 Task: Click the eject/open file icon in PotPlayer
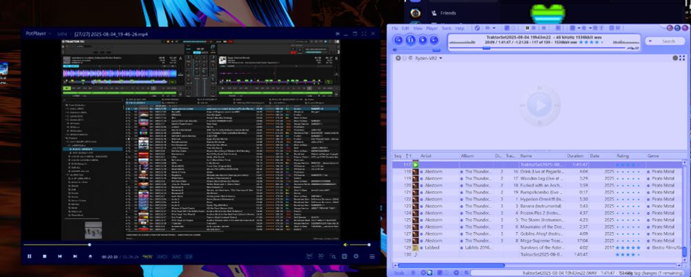(x=91, y=256)
